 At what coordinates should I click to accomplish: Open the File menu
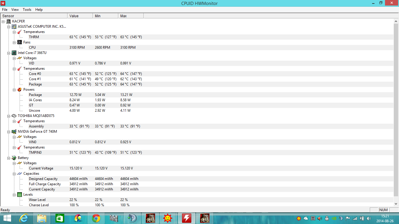pos(5,10)
